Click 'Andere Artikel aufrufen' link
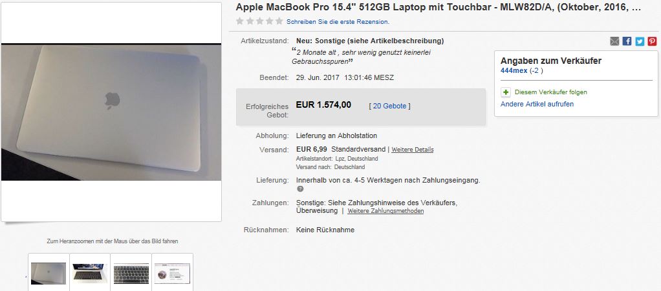 pos(537,104)
